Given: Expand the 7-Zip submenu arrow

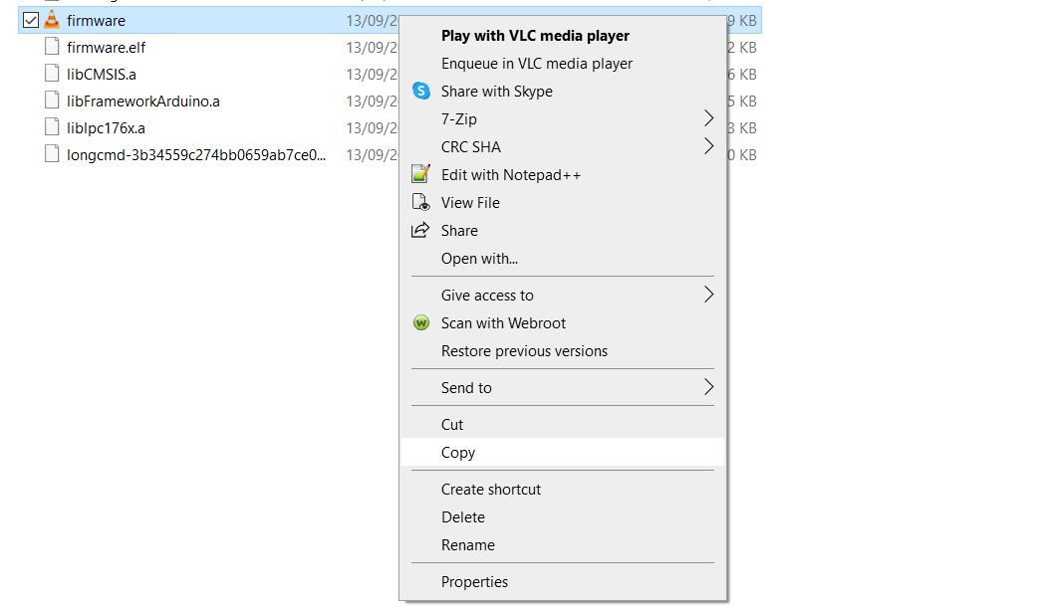Looking at the screenshot, I should click(x=708, y=118).
